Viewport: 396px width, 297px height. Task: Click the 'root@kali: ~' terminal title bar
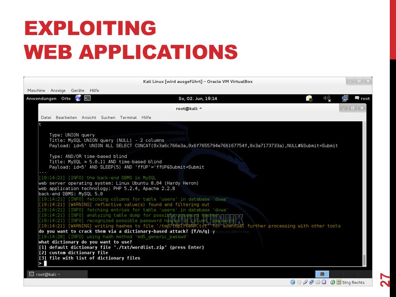tap(189, 108)
